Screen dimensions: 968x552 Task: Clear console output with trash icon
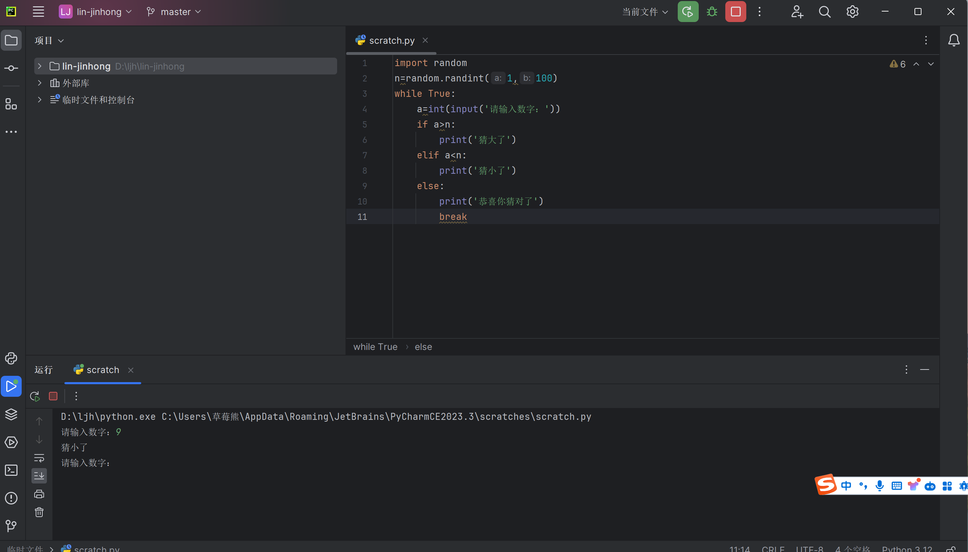pos(39,512)
